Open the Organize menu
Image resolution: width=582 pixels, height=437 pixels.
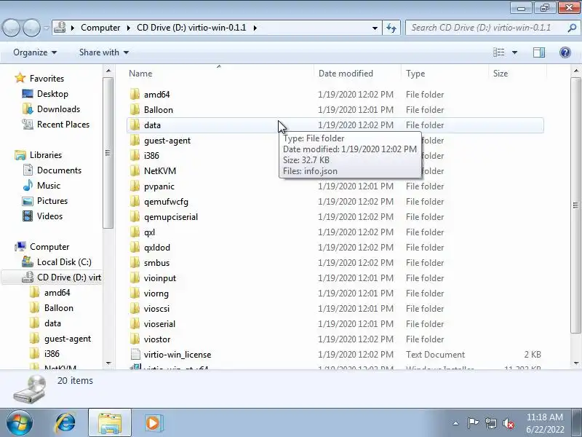pyautogui.click(x=35, y=52)
